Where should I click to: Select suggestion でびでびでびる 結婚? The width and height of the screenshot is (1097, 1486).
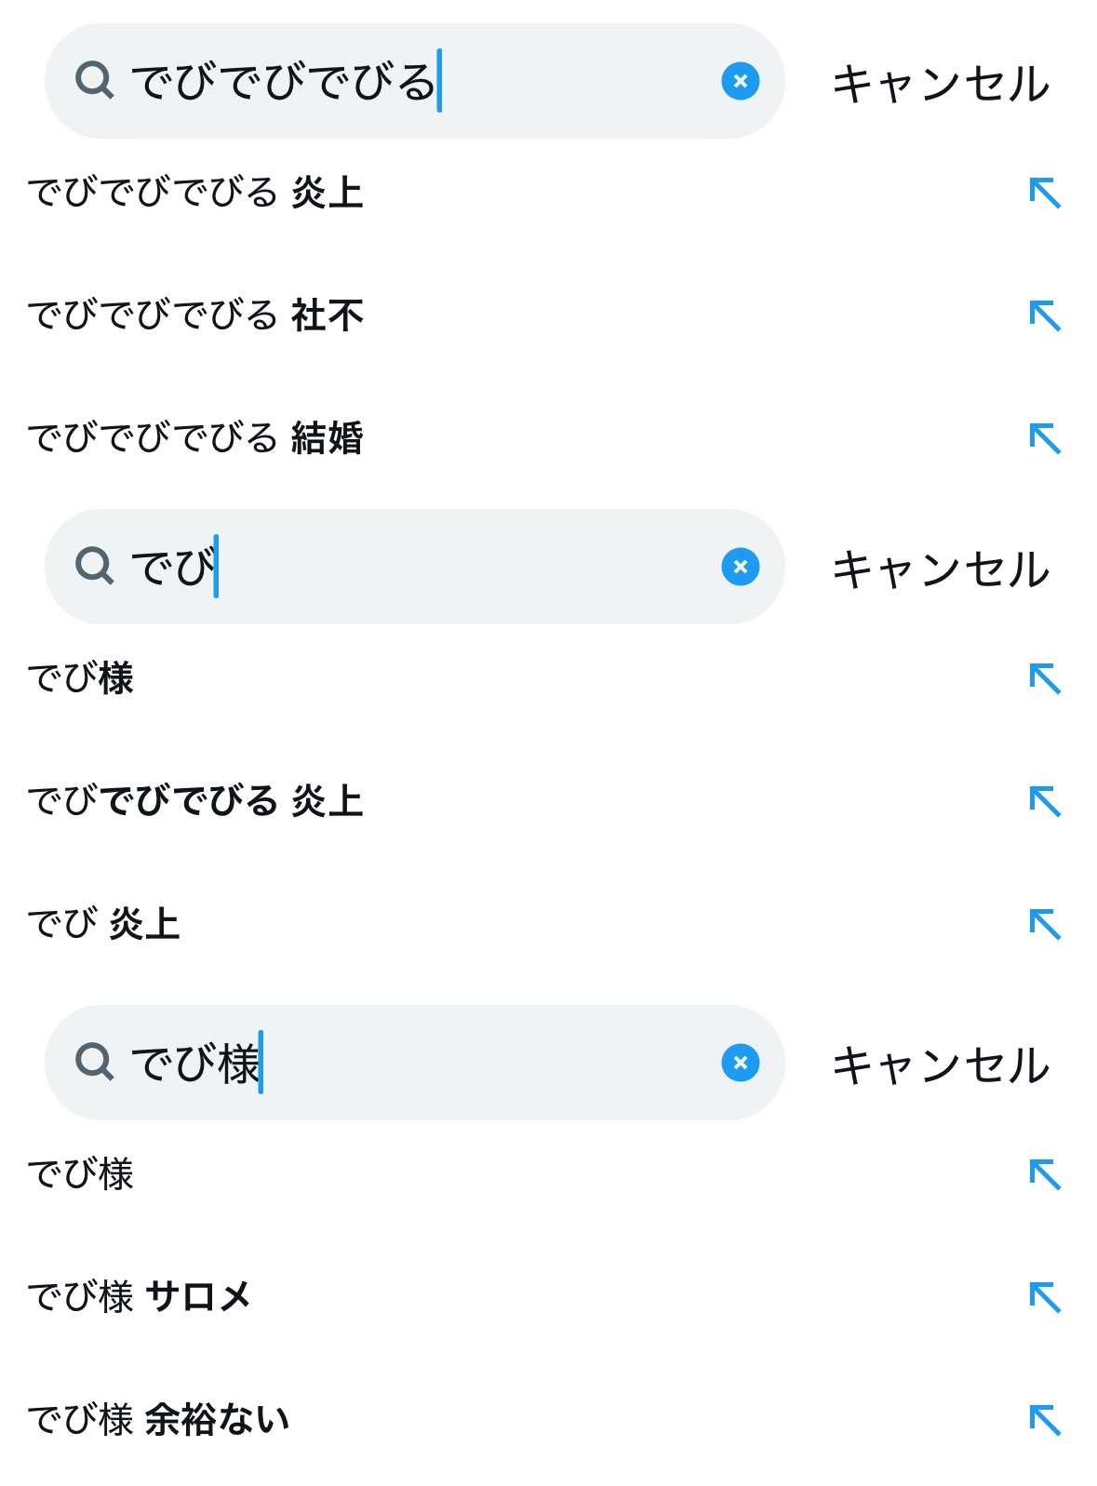(195, 438)
